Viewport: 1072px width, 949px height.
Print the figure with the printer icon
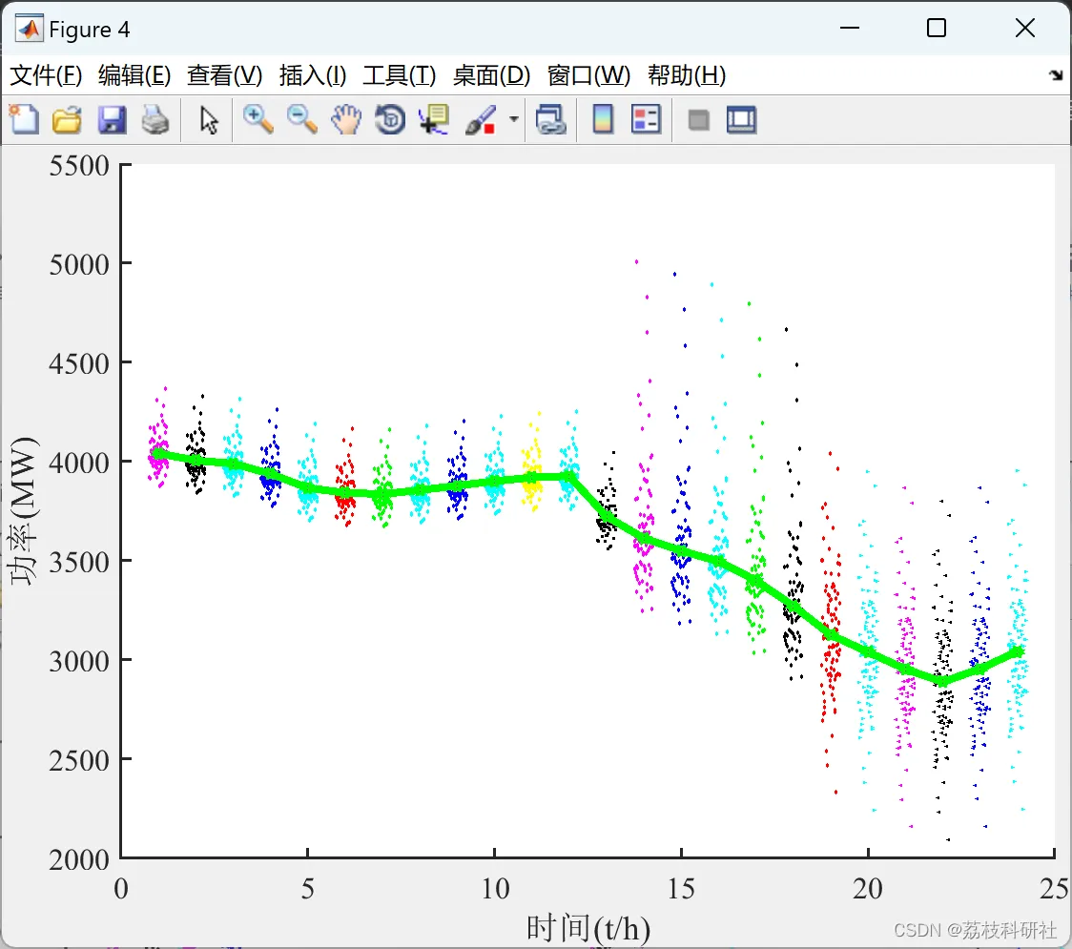coord(155,119)
